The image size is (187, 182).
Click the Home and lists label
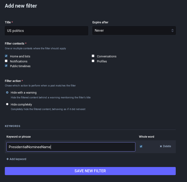(x=20, y=56)
